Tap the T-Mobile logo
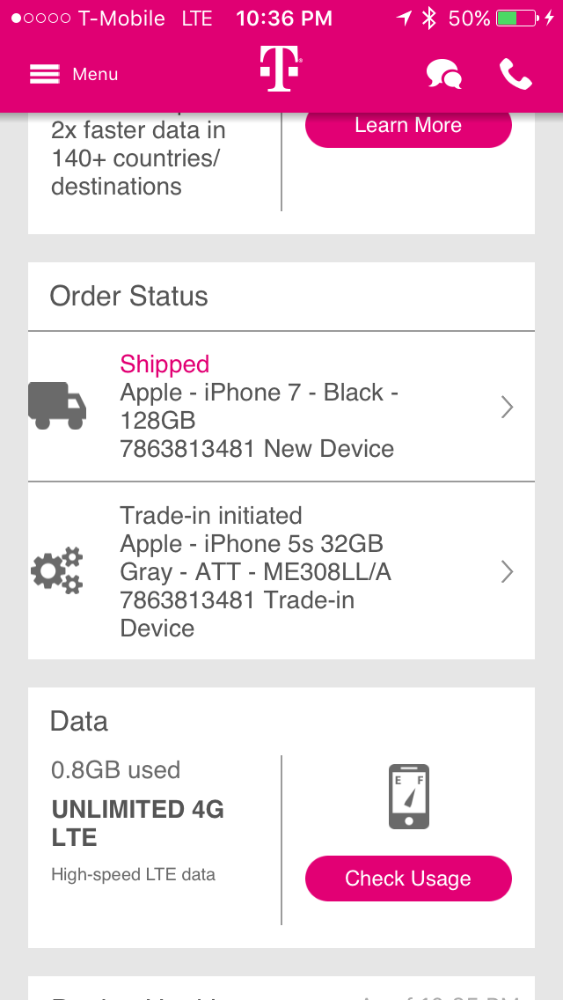Viewport: 563px width, 1000px height. coord(281,70)
